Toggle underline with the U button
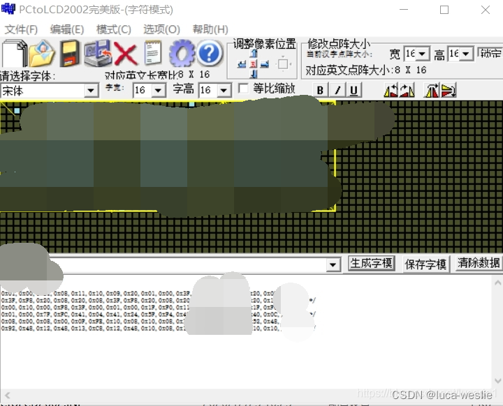 coord(353,91)
